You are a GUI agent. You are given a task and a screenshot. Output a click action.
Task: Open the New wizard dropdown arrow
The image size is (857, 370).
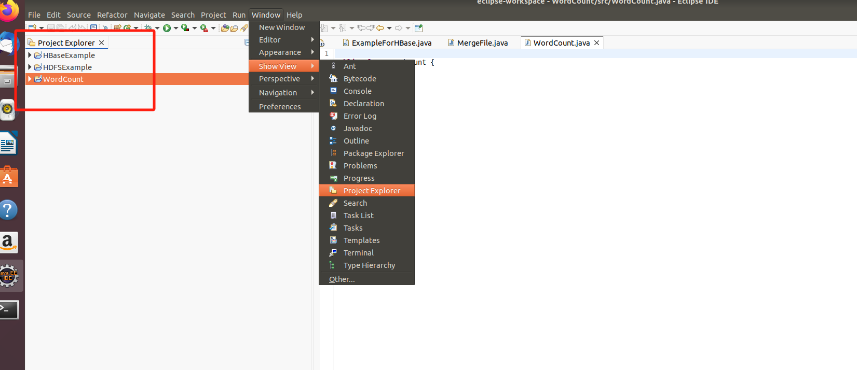point(42,28)
